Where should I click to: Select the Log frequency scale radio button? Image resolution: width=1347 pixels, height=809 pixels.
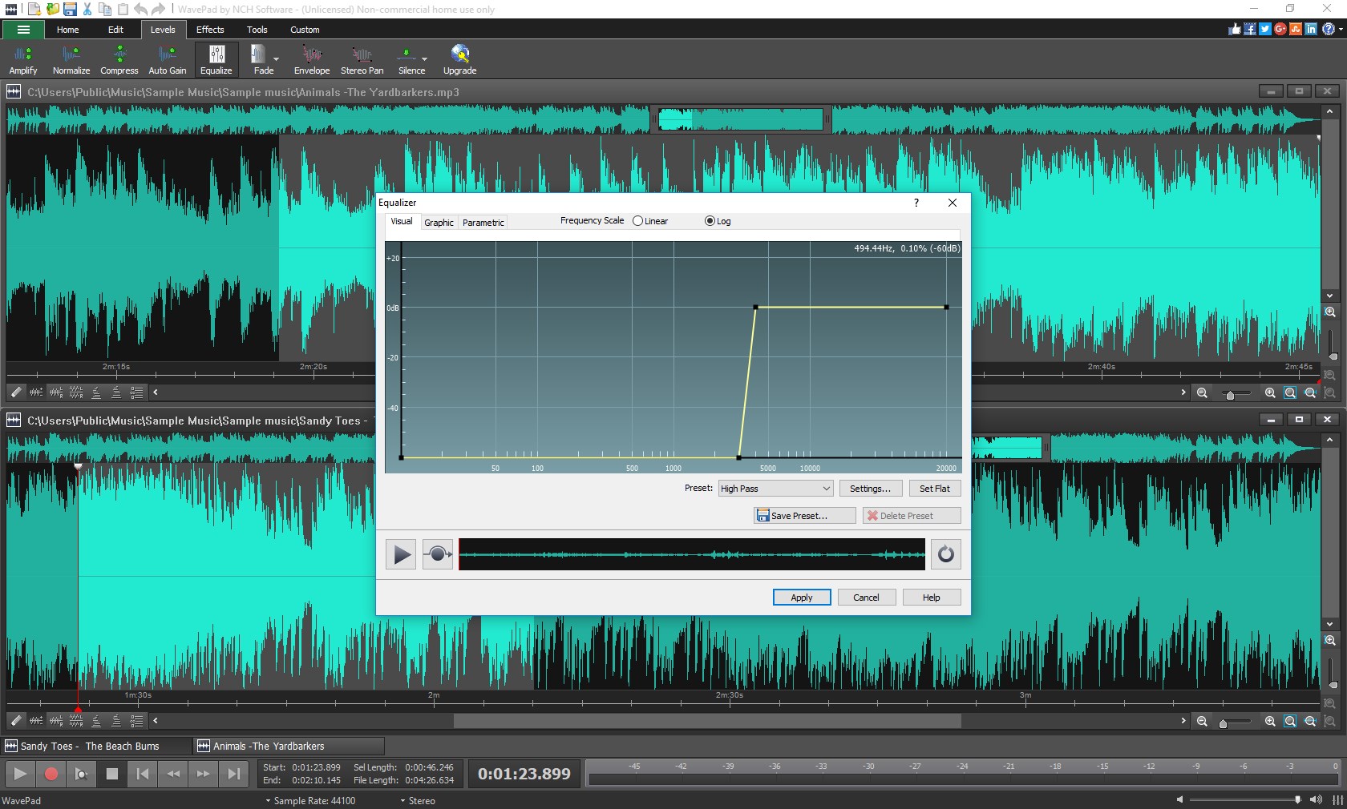pyautogui.click(x=709, y=221)
